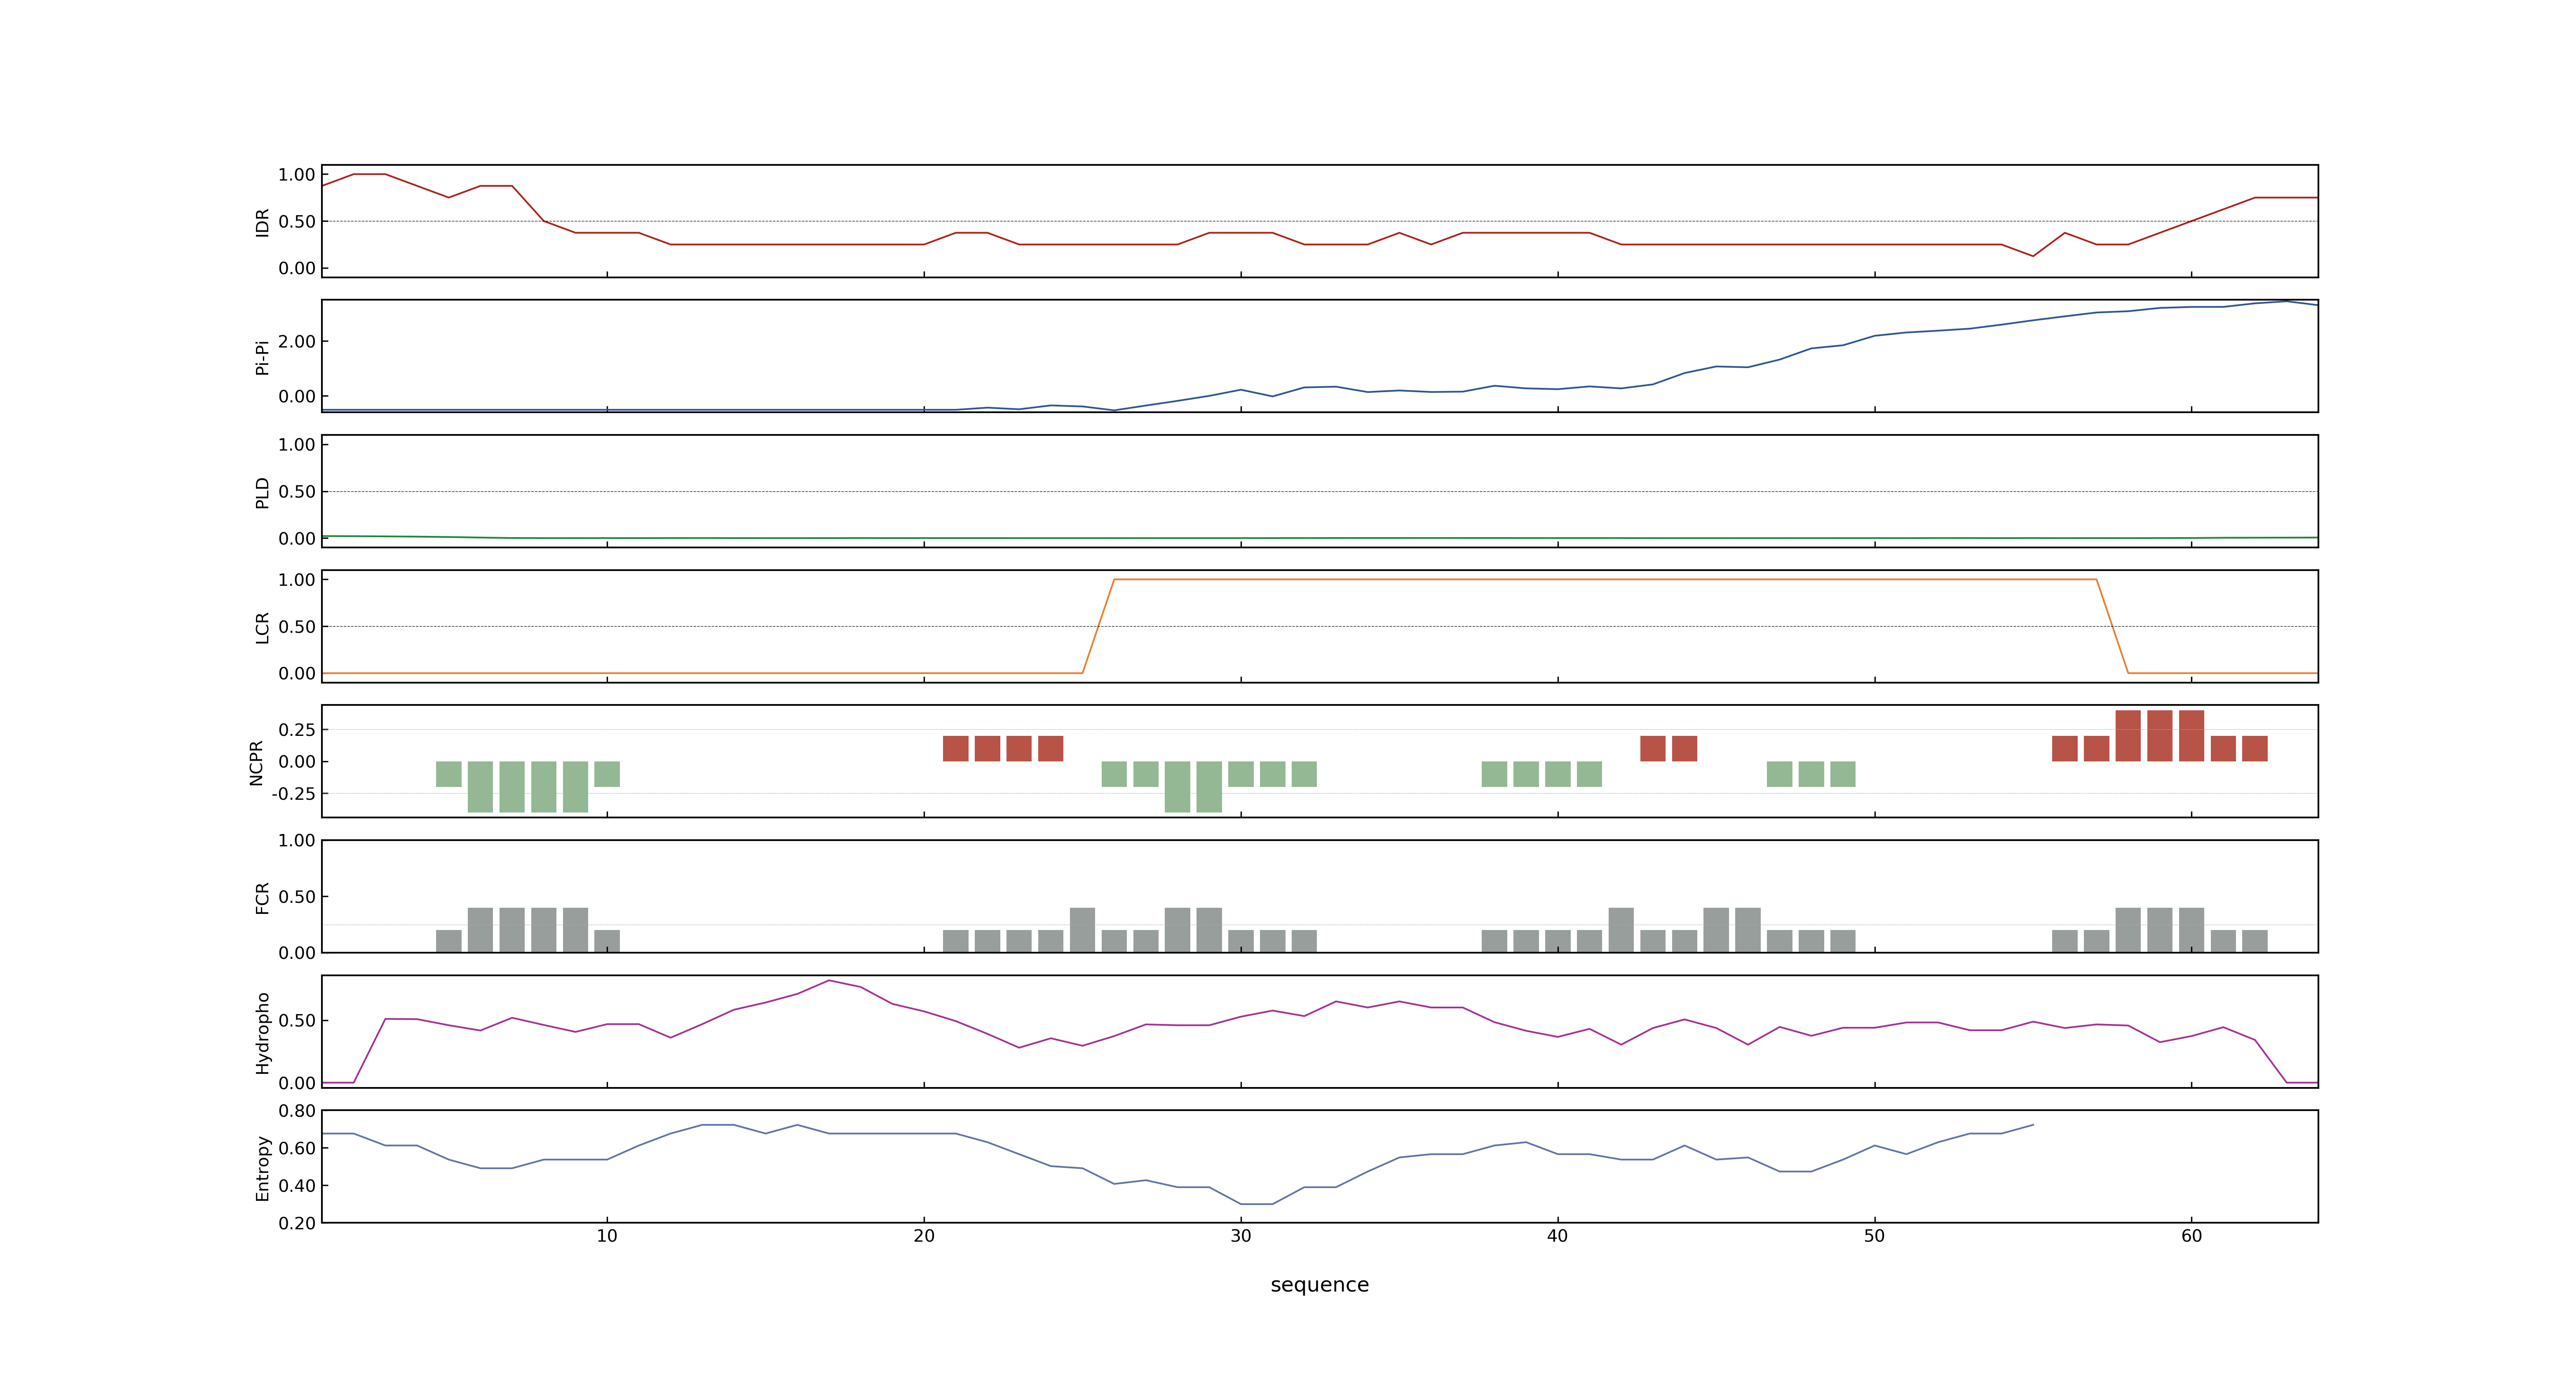Viewport: 2576px width, 1374px height.
Task: Click the 2.00 tick on Pi-Pi axis
Action: tap(297, 342)
